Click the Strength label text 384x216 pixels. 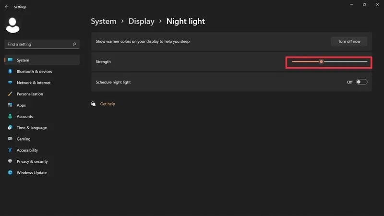(103, 62)
